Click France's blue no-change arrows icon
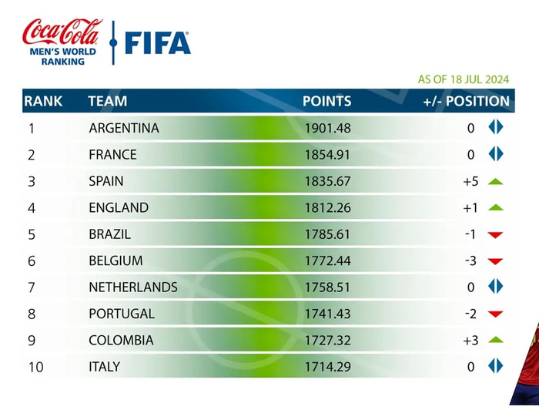The height and width of the screenshot is (410, 539). click(x=495, y=154)
